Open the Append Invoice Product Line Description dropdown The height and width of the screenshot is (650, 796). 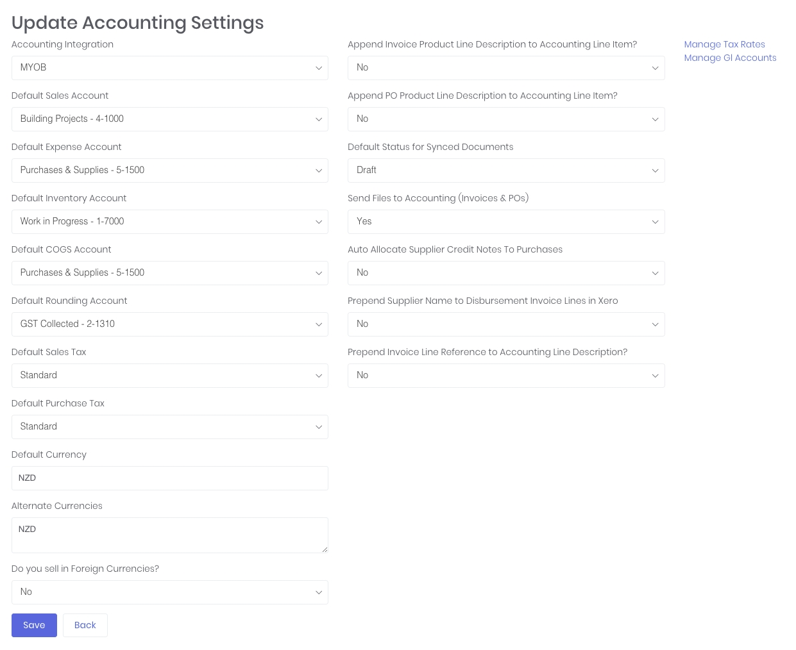point(505,68)
